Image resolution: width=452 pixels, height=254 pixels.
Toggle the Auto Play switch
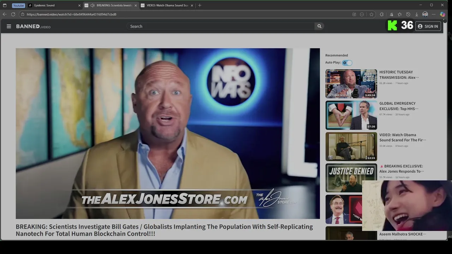click(x=347, y=63)
